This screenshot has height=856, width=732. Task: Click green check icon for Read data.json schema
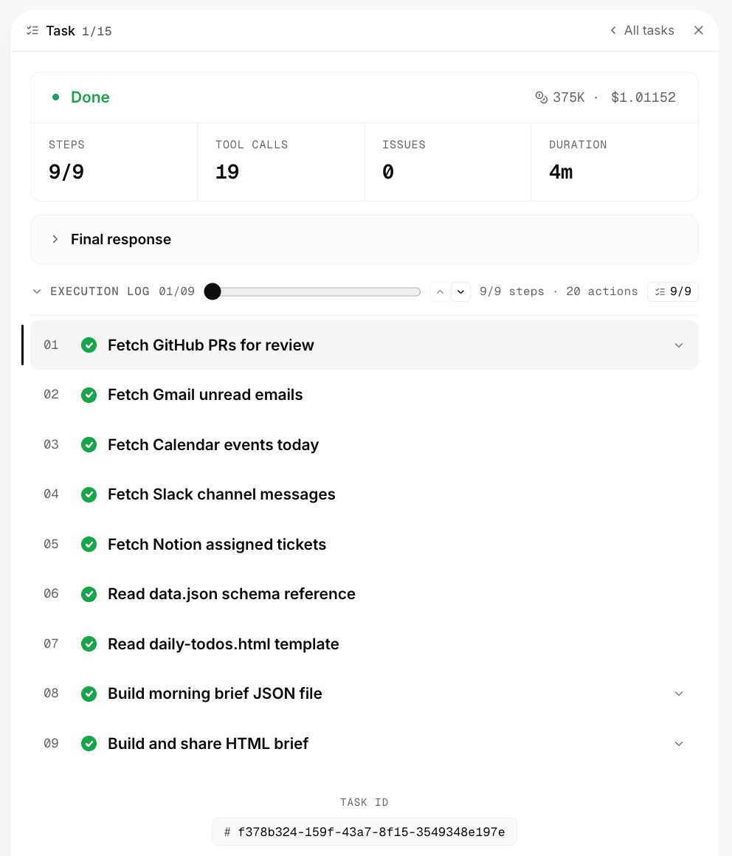89,594
